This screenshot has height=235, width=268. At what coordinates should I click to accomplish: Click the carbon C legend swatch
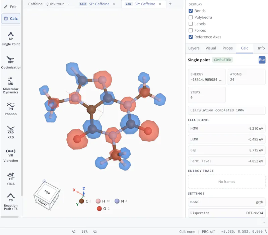[81, 201]
